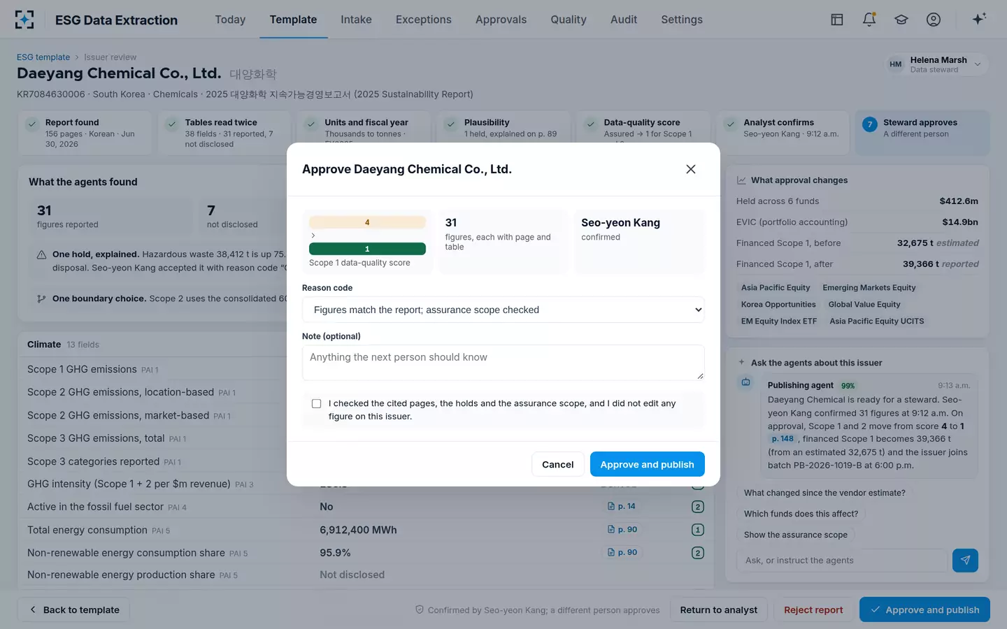Image resolution: width=1007 pixels, height=629 pixels.
Task: Choose the 'Which funds does this affect?' suggestion
Action: coord(801,514)
